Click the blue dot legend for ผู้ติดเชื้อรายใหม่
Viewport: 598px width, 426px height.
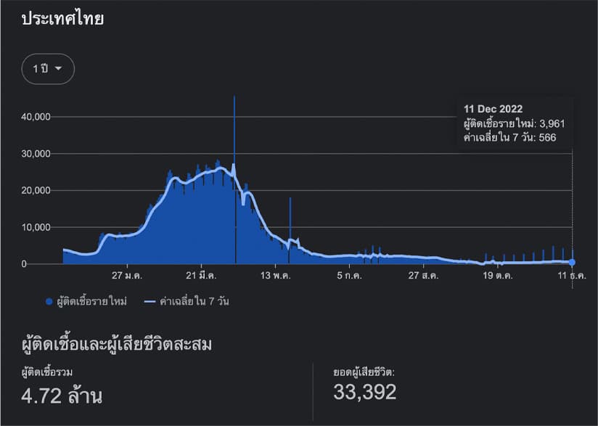(49, 302)
